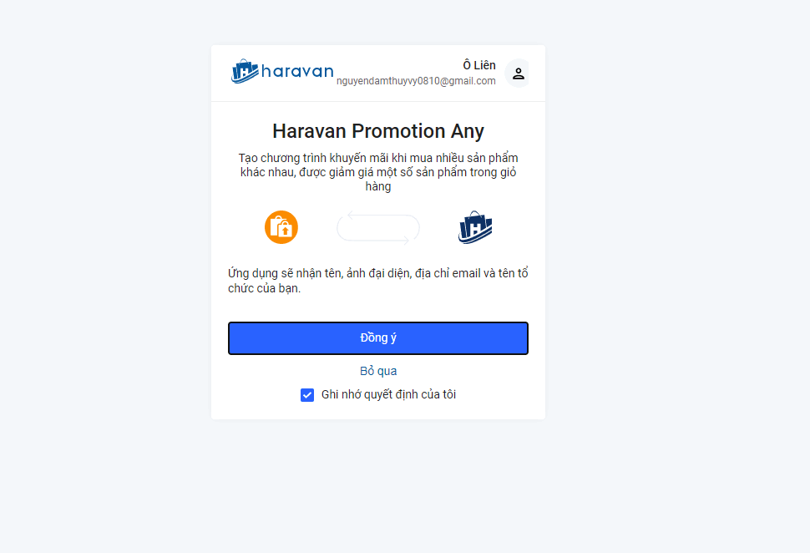The image size is (810, 553).
Task: Toggle the Ghi nhớ quyết định checkbox
Action: (307, 395)
